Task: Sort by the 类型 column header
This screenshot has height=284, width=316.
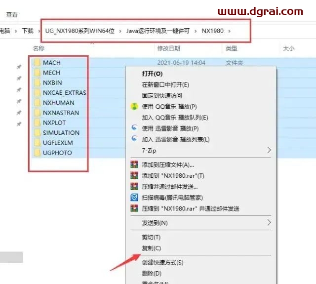Action: click(232, 48)
